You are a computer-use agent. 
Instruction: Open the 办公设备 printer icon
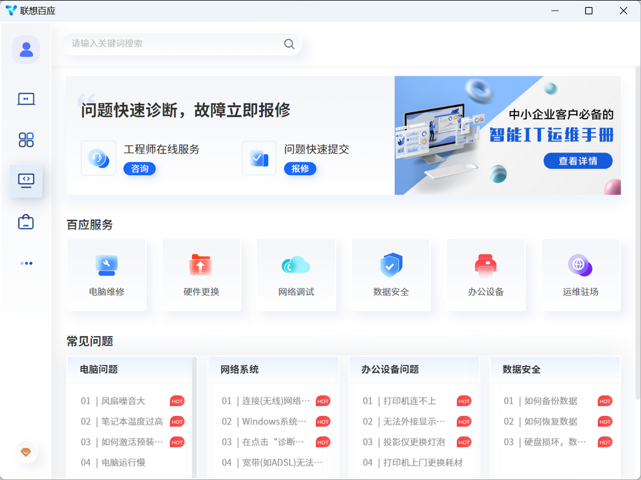tap(485, 265)
